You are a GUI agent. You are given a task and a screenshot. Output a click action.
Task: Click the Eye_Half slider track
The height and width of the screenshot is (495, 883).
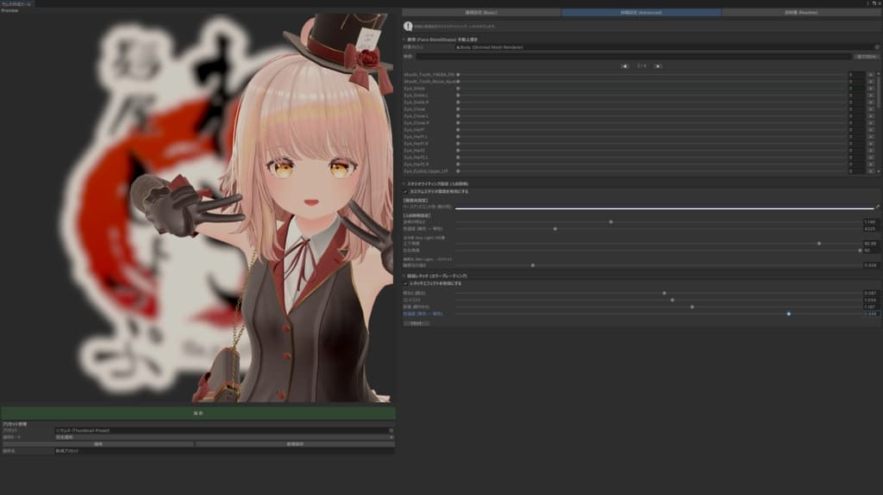[652, 130]
